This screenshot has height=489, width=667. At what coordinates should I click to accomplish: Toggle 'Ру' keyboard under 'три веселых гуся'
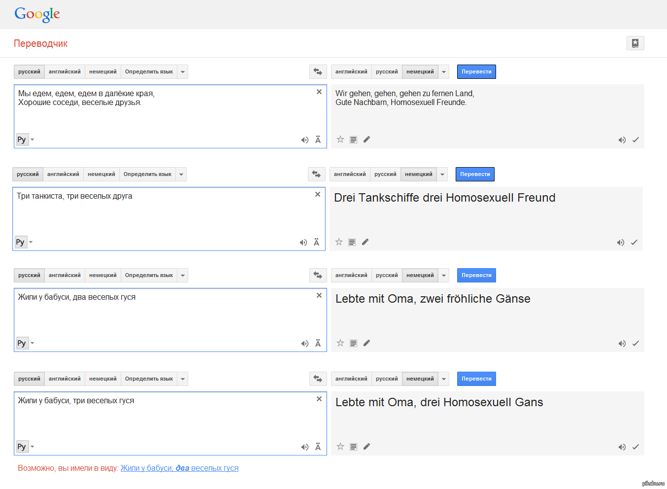click(22, 447)
